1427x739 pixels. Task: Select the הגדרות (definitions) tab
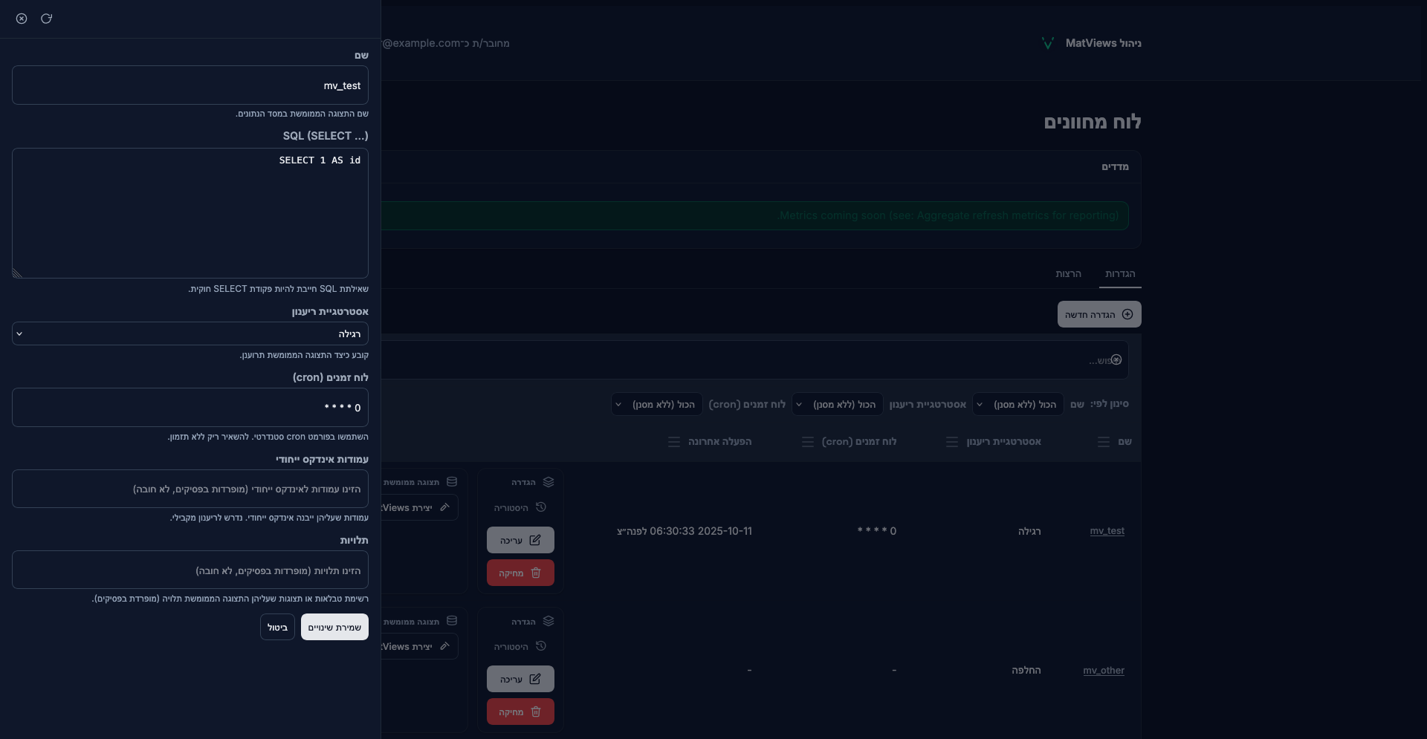tap(1119, 273)
